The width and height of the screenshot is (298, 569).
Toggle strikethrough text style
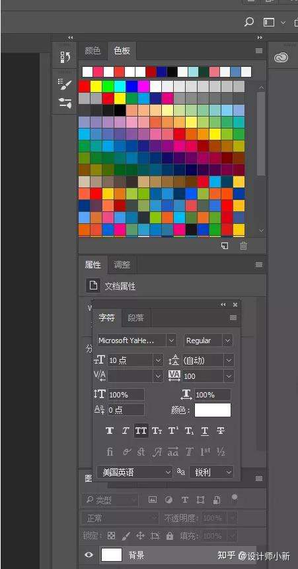click(x=221, y=431)
